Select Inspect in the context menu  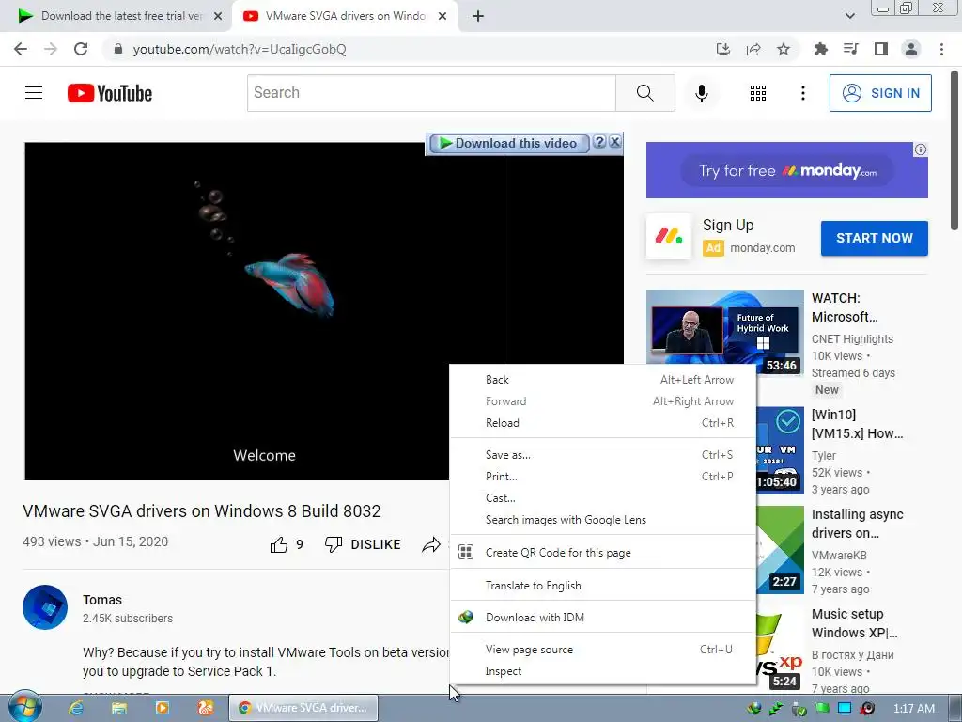(602, 671)
